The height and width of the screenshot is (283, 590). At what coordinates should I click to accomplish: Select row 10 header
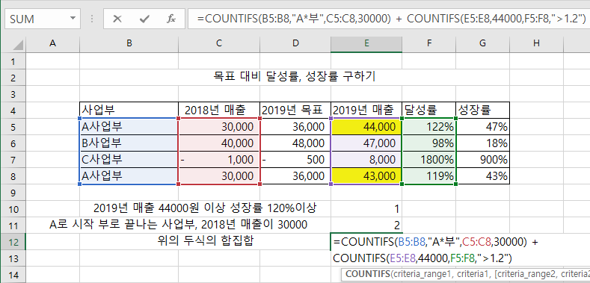tap(13, 209)
